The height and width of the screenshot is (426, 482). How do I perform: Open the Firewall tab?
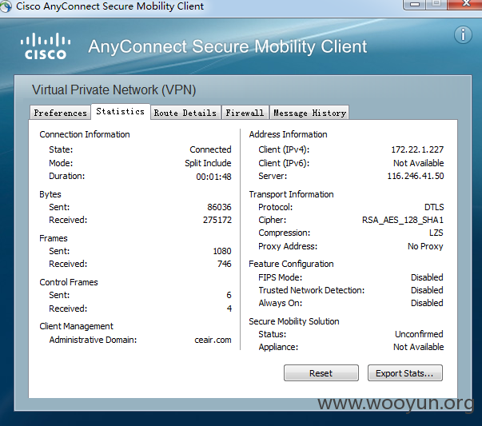pos(245,113)
